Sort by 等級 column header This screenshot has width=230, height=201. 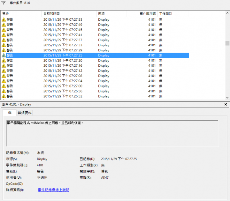(21, 14)
